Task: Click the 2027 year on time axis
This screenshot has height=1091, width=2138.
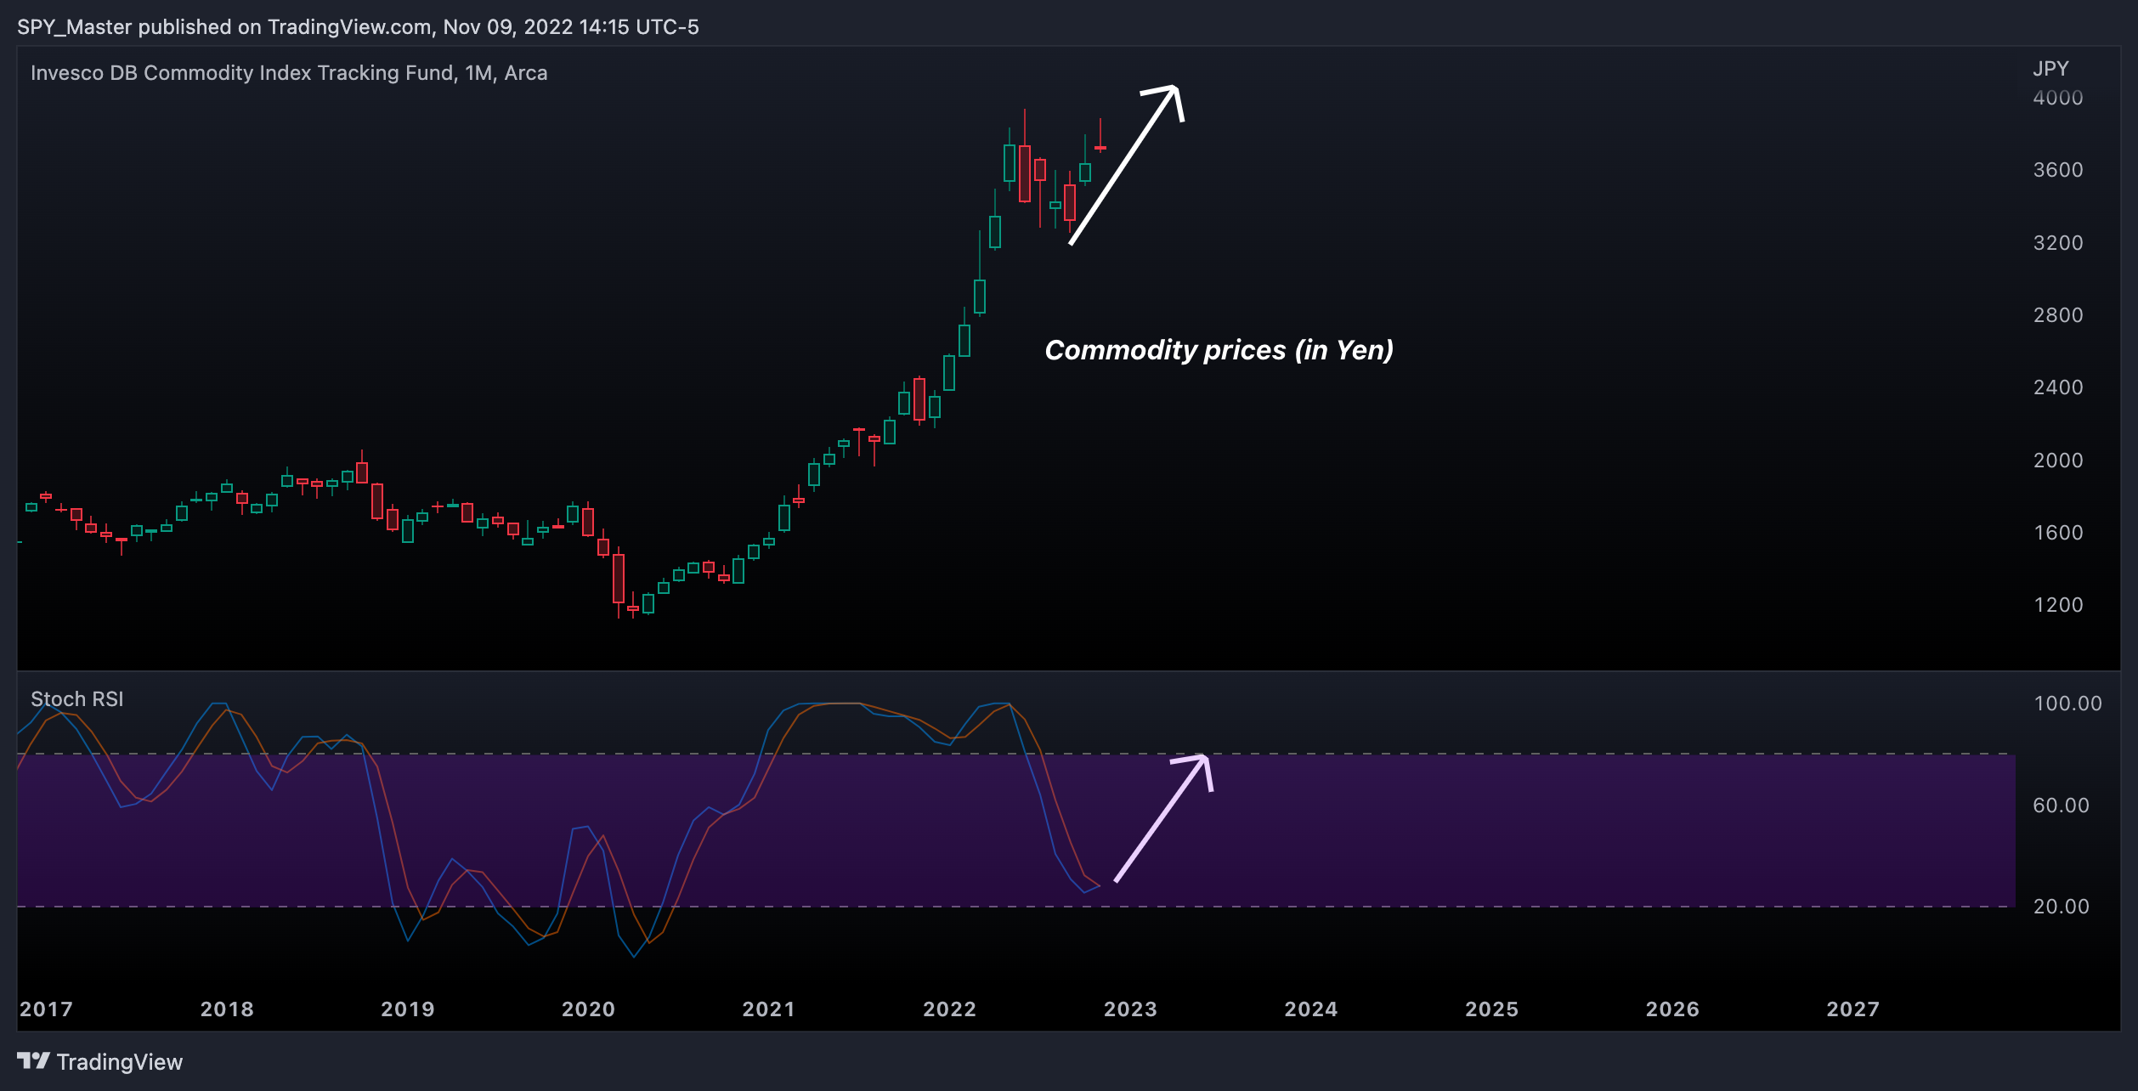Action: pos(1853,1009)
